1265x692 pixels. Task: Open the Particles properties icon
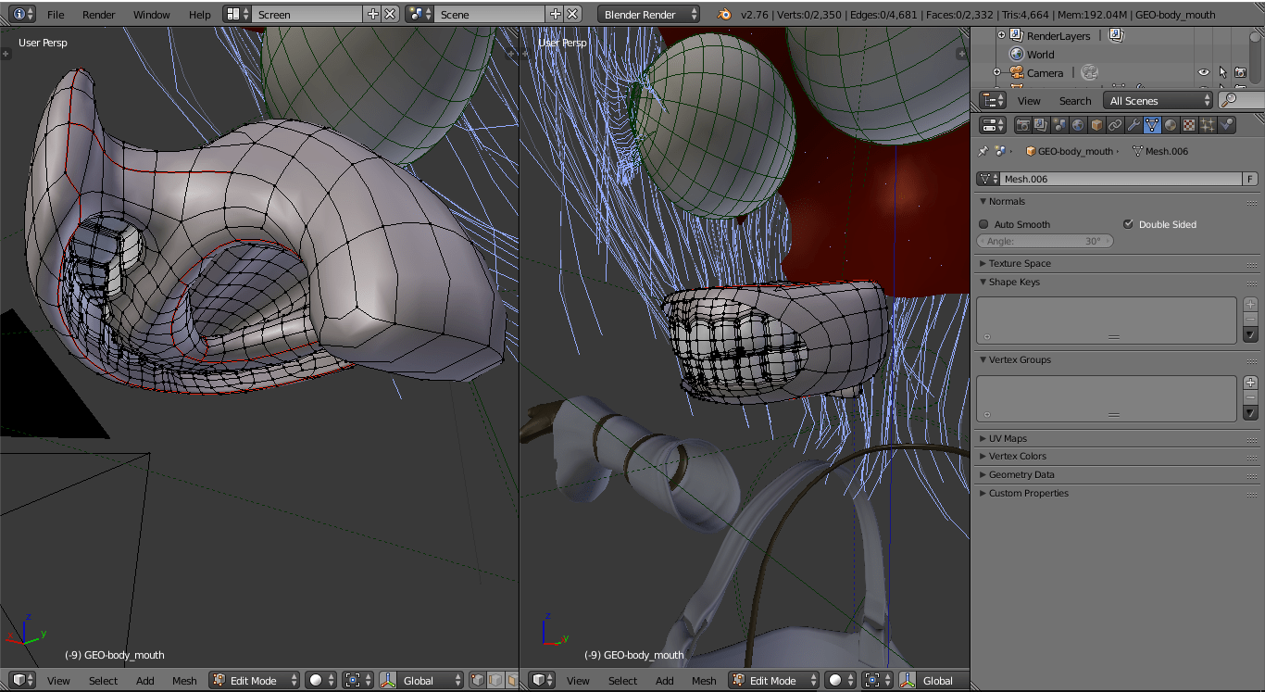(x=1207, y=125)
